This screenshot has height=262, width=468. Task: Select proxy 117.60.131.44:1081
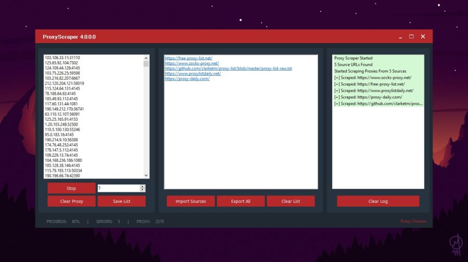[x=61, y=104]
